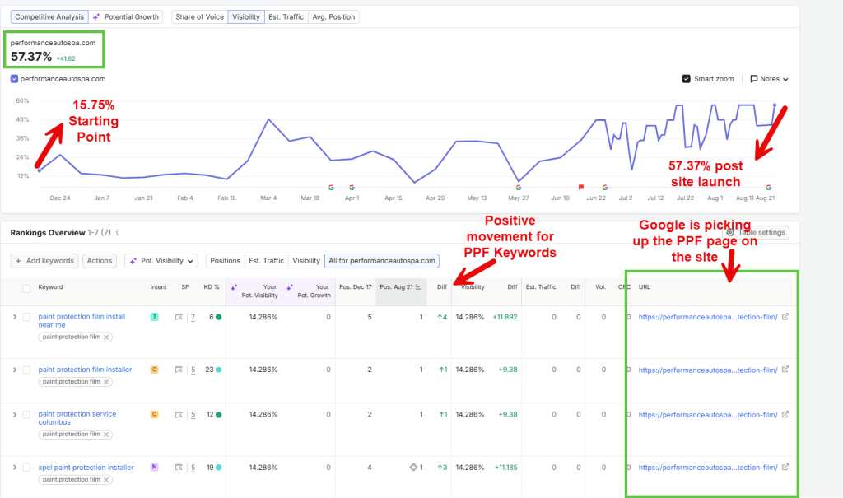
Task: Click the Rankings Overview info icon
Action: 117,232
